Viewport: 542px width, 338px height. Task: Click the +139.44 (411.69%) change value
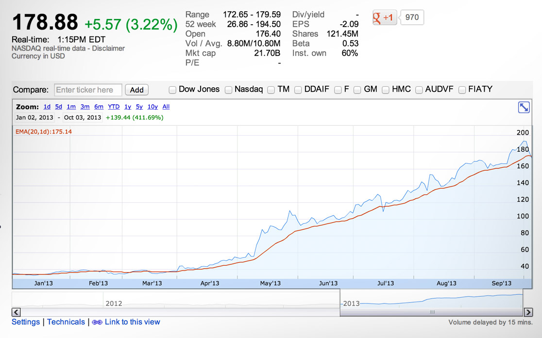point(135,117)
